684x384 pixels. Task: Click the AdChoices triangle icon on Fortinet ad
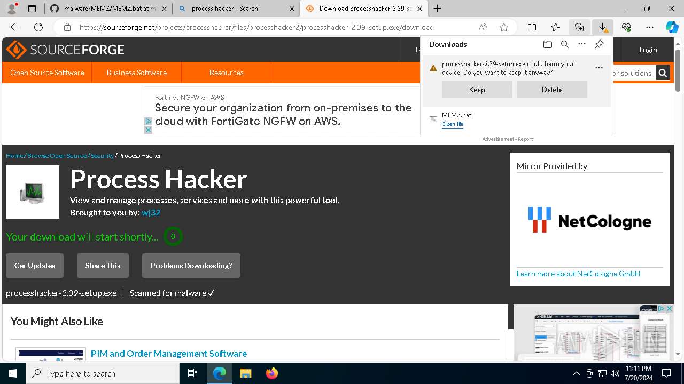coord(148,122)
